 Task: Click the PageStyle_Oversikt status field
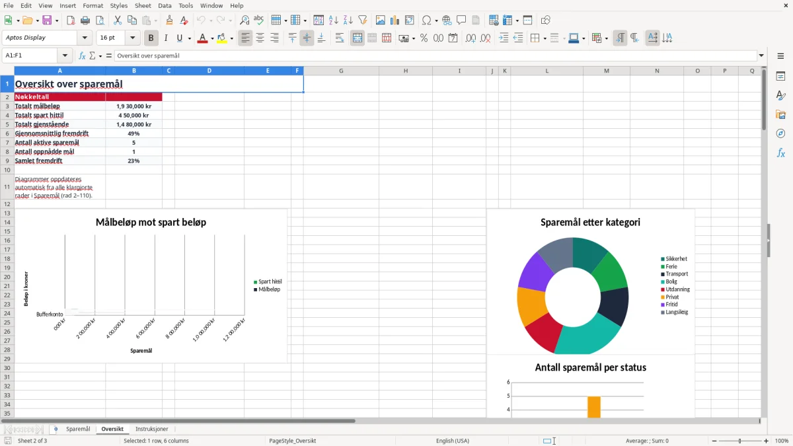[293, 441]
